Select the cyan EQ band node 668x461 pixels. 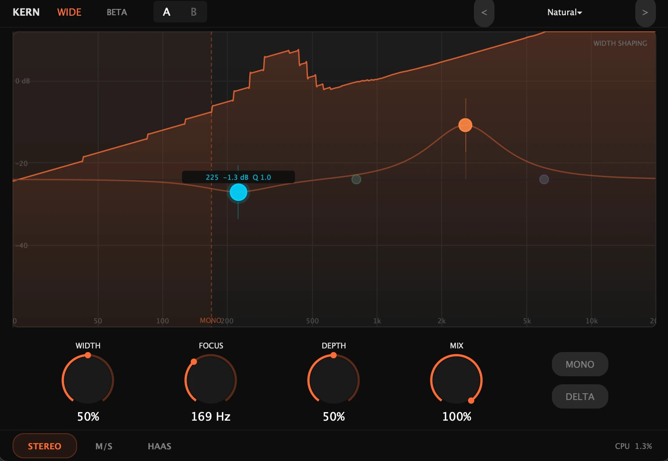238,192
